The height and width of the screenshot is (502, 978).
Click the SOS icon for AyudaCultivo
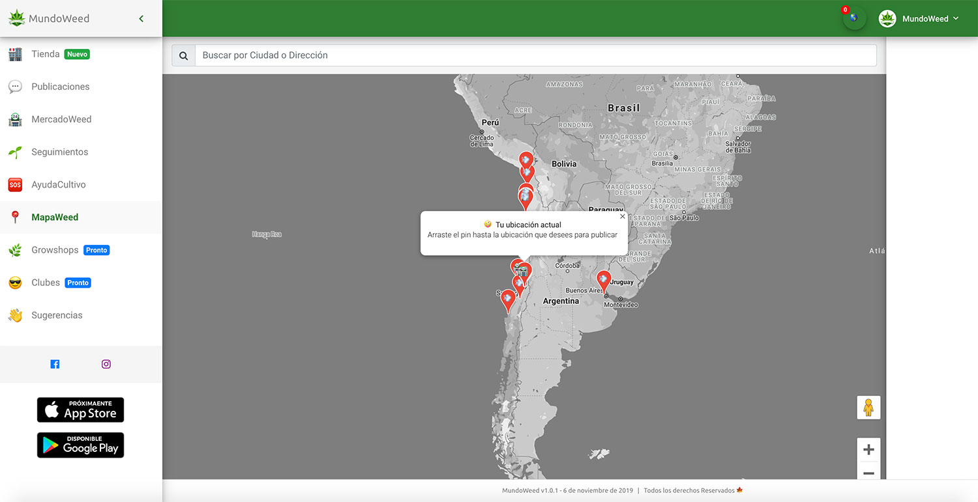(15, 185)
